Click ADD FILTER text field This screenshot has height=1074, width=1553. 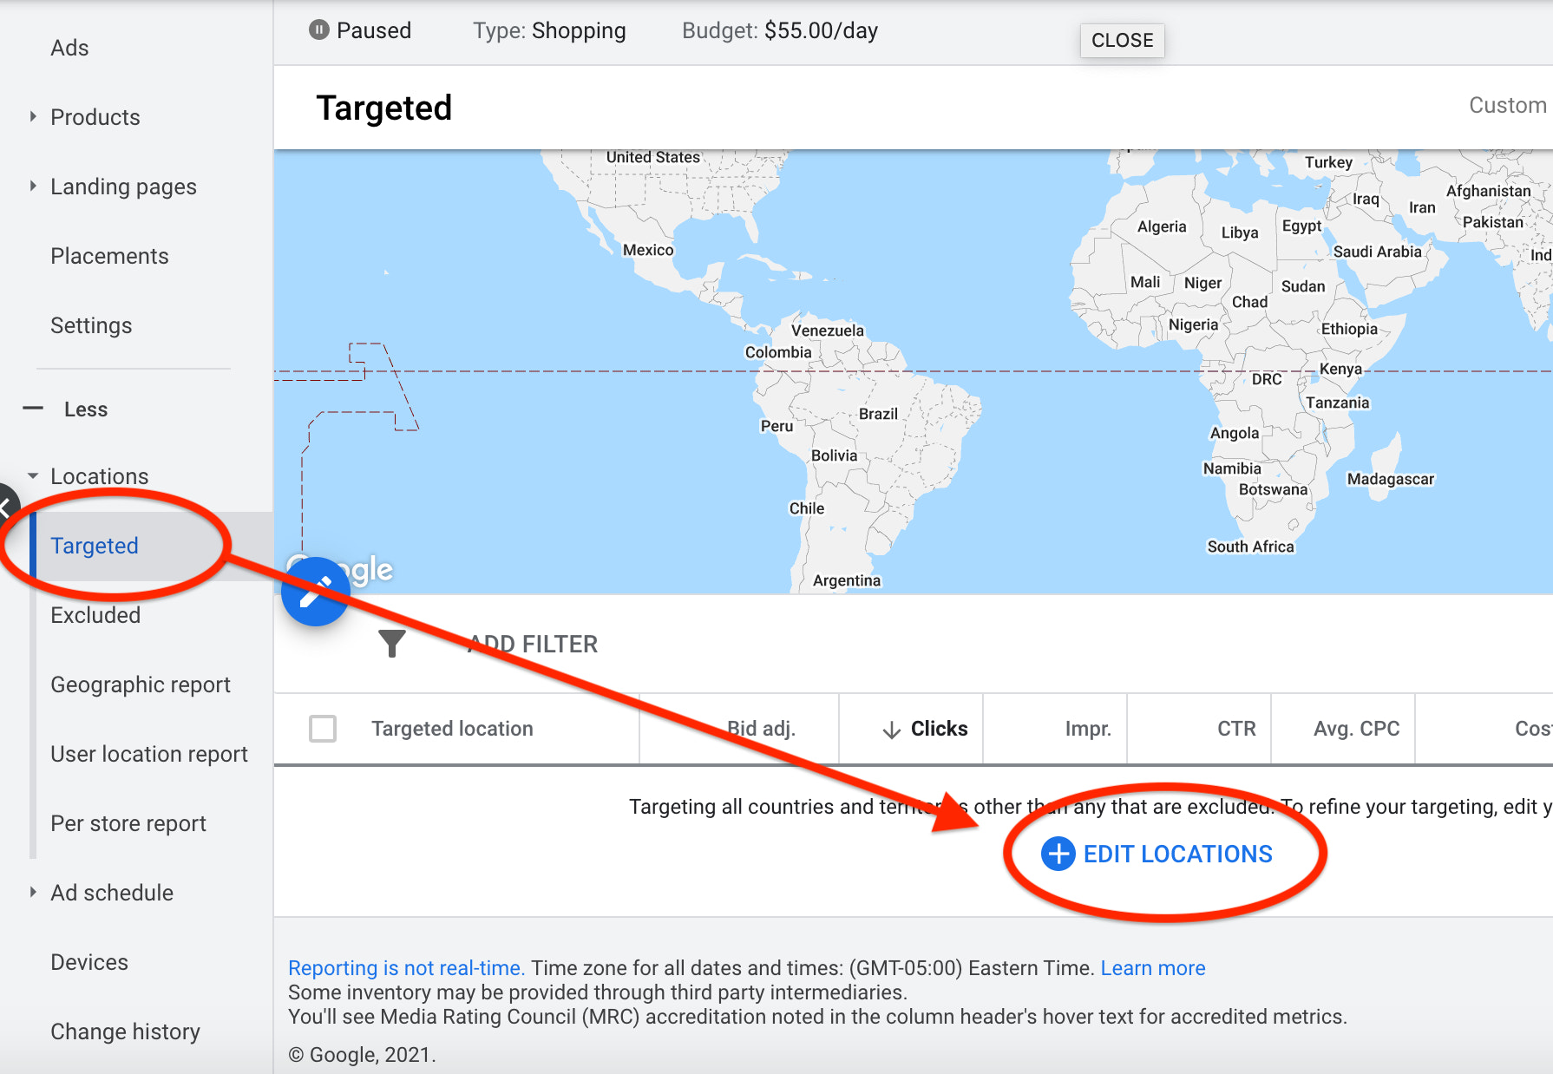coord(533,644)
